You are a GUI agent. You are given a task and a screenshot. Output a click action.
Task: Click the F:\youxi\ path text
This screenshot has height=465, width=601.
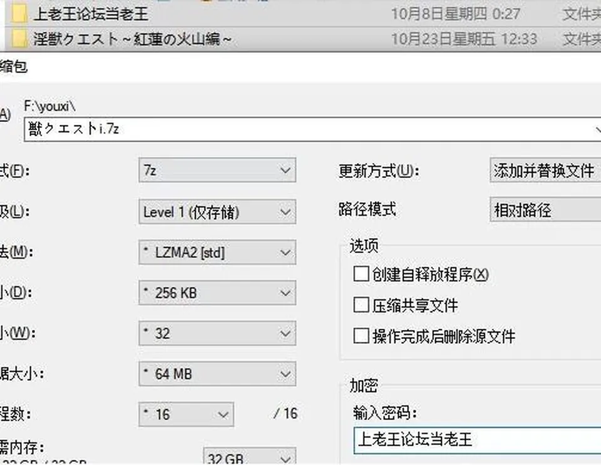(50, 106)
